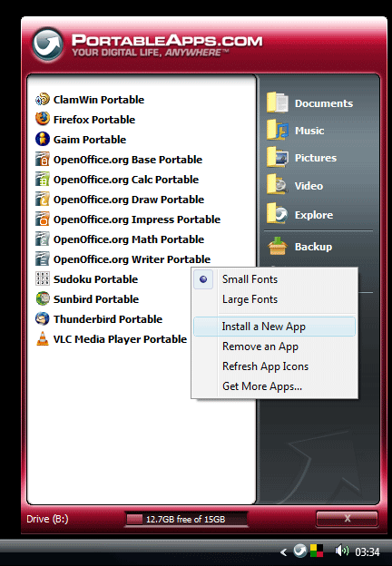The width and height of the screenshot is (392, 566).
Task: Launch OpenOffice.org Impress Portable text entry
Action: (x=137, y=220)
